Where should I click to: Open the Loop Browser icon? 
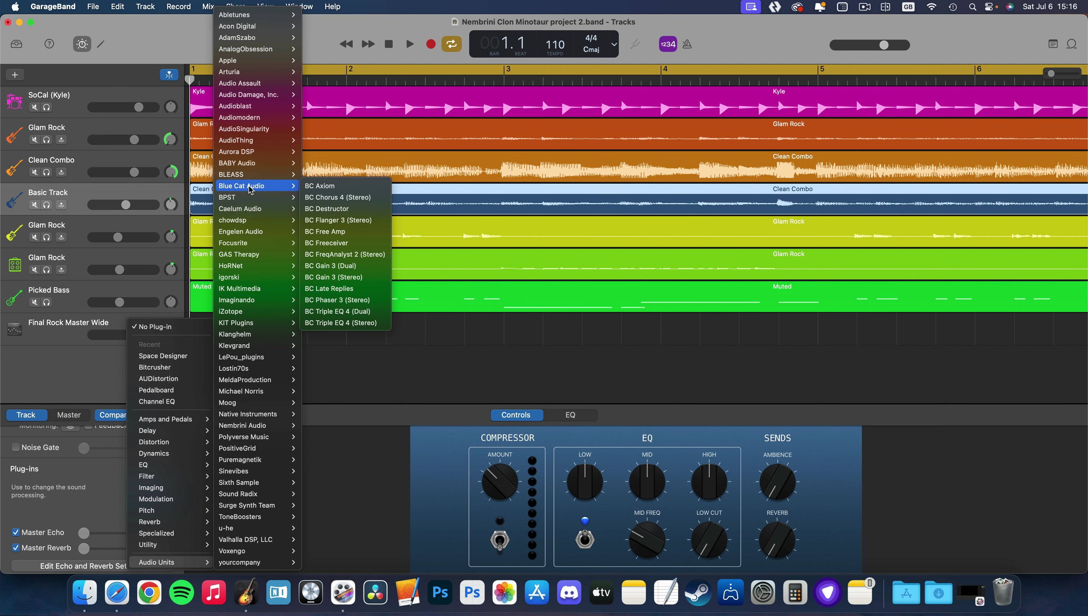click(x=1072, y=44)
